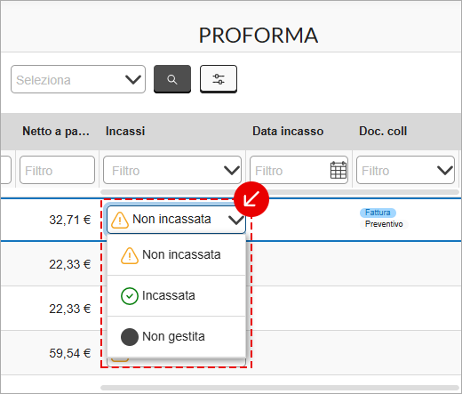Expand the Seleziona dropdown
462x394 pixels.
78,79
